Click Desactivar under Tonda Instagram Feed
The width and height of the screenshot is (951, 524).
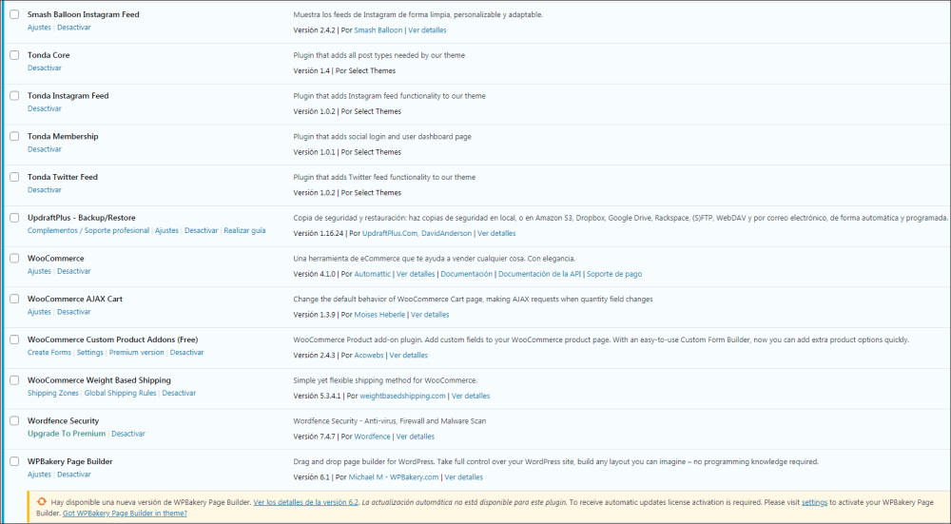[45, 109]
